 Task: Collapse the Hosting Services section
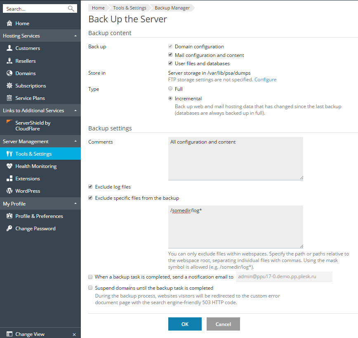click(75, 36)
